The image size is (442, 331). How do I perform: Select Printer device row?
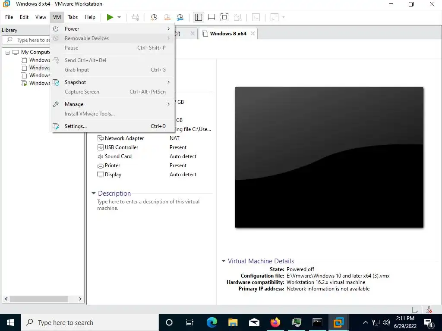click(154, 165)
